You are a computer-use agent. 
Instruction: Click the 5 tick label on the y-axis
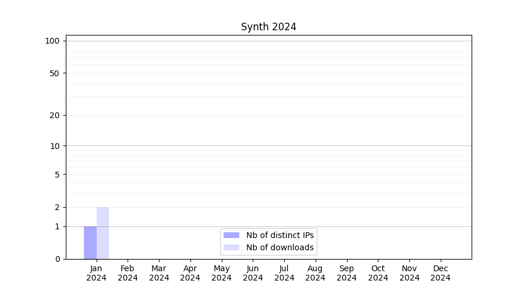(x=57, y=175)
